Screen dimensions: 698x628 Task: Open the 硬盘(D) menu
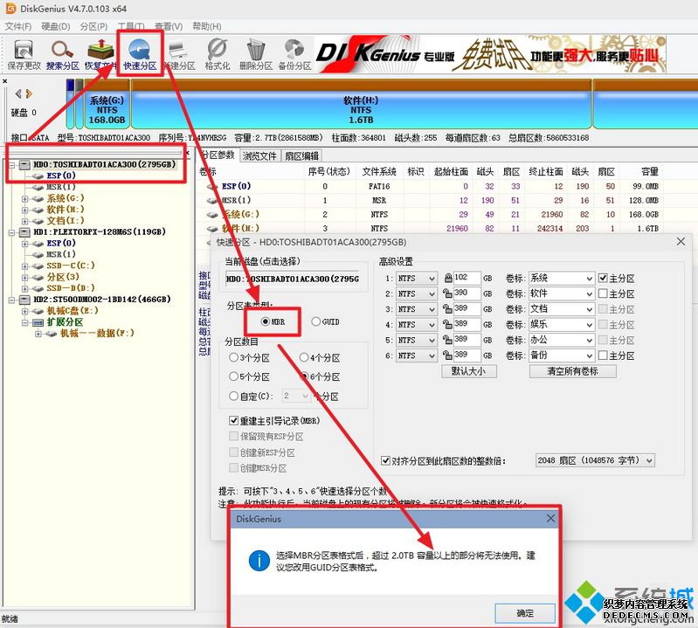[56, 26]
